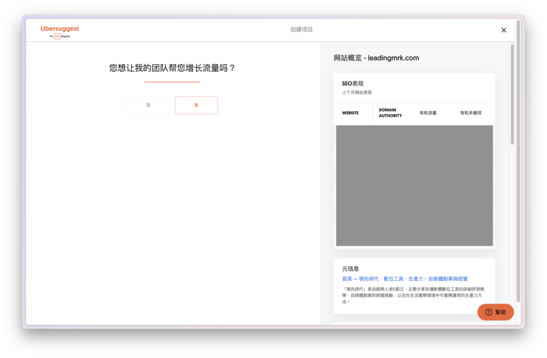Click the inner overview panel scrollbar

point(512,94)
